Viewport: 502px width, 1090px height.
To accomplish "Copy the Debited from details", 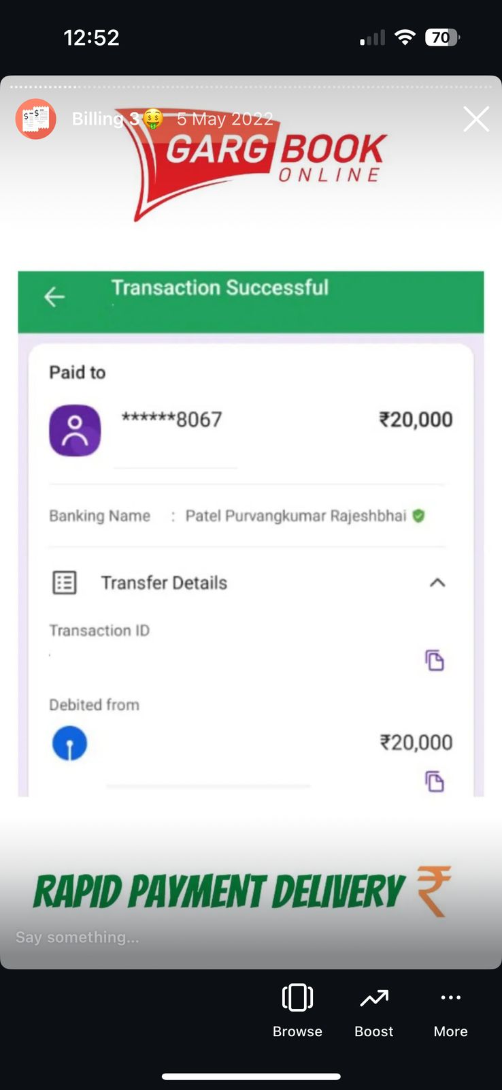I will tap(435, 781).
